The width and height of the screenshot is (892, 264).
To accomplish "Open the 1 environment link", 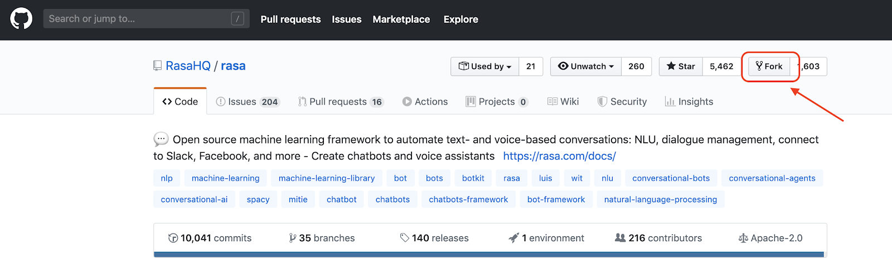I will coord(546,238).
